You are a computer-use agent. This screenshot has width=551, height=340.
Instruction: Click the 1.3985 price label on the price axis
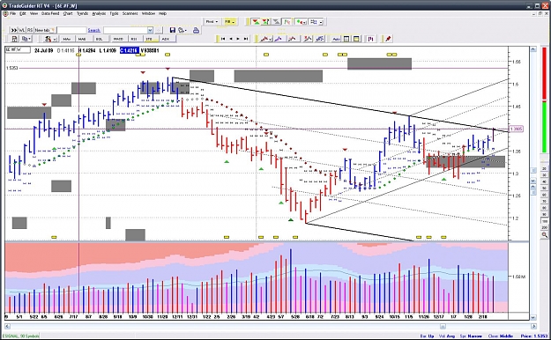516,129
